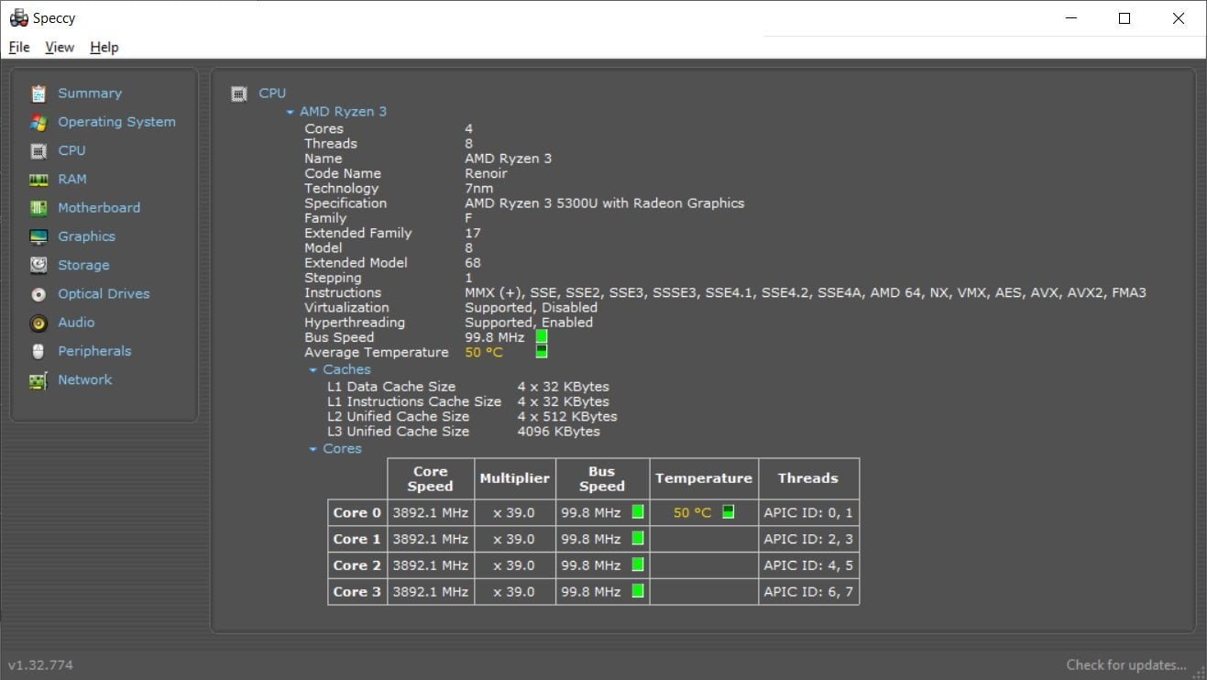
Task: Click the Threads column header
Action: pos(808,479)
